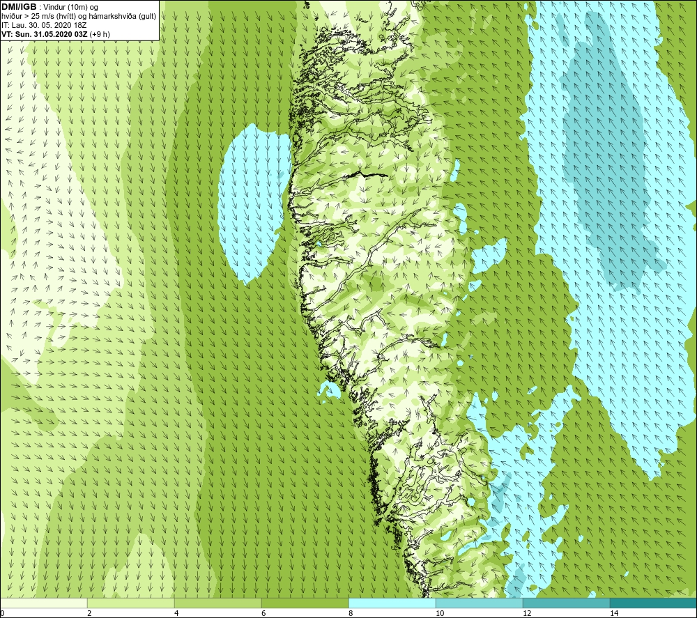Click the colorbar label '14'
This screenshot has height=618, width=697.
[x=614, y=613]
